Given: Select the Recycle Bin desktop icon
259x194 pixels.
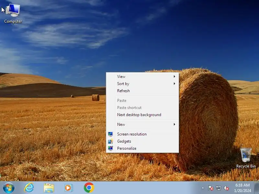Looking at the screenshot, I should click(246, 158).
